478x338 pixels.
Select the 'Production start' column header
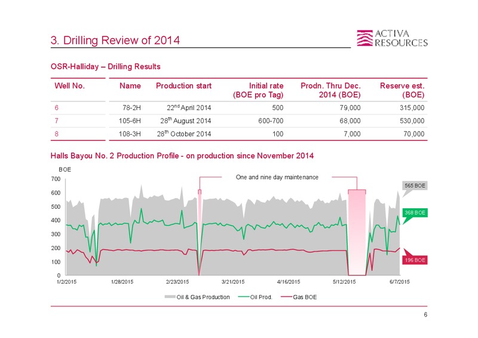pyautogui.click(x=183, y=86)
